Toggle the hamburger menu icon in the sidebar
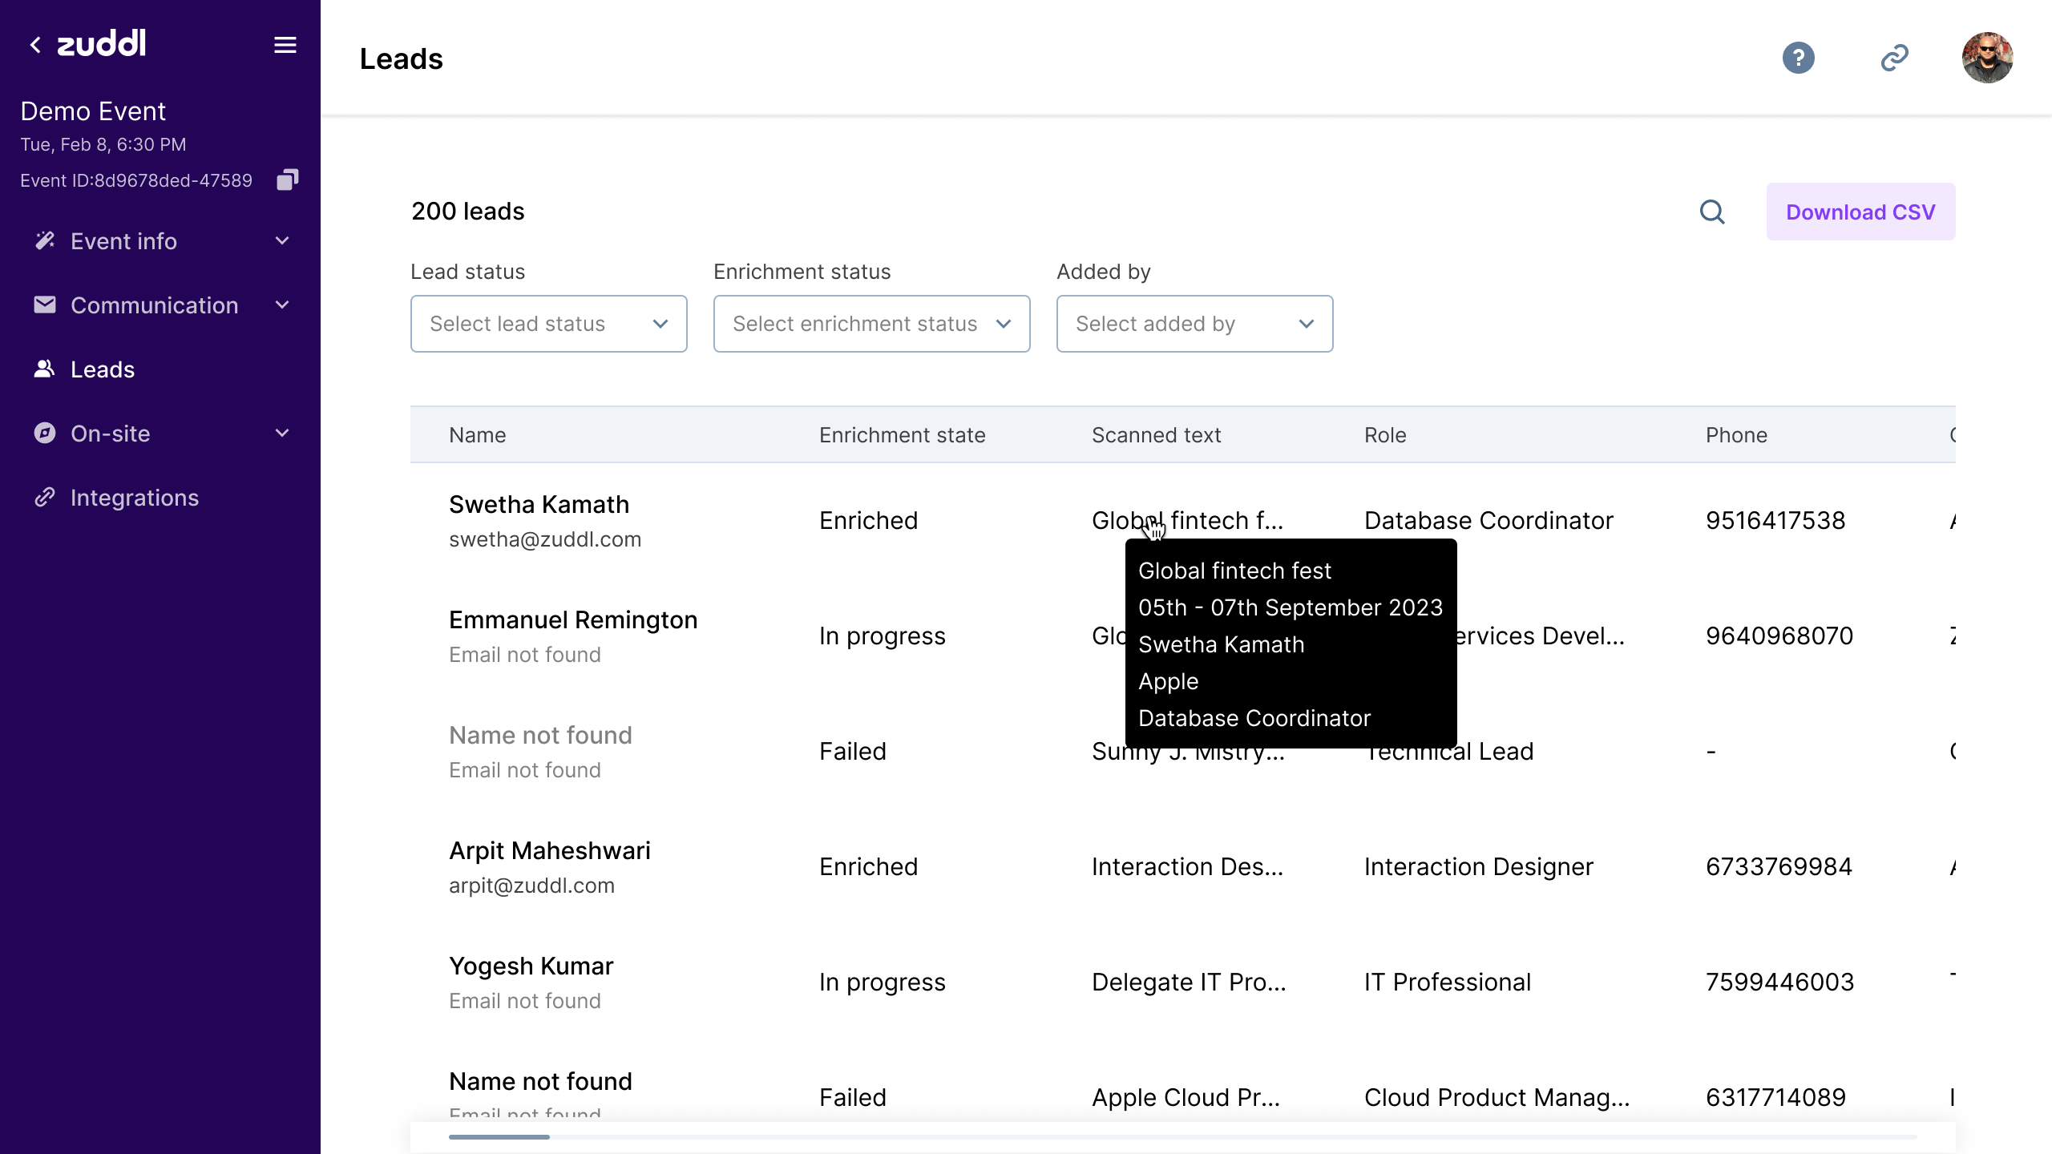Viewport: 2052px width, 1154px height. pyautogui.click(x=285, y=45)
